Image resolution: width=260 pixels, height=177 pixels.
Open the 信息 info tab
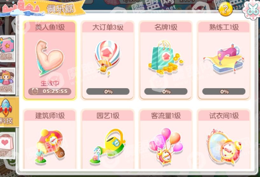(7, 49)
